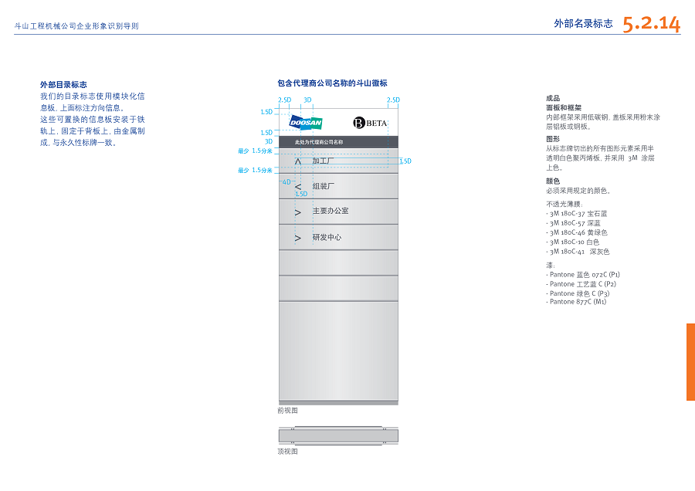Screen dimensions: 695x491
Task: Select the line Pantone 877C (M1)
Action: 576,302
